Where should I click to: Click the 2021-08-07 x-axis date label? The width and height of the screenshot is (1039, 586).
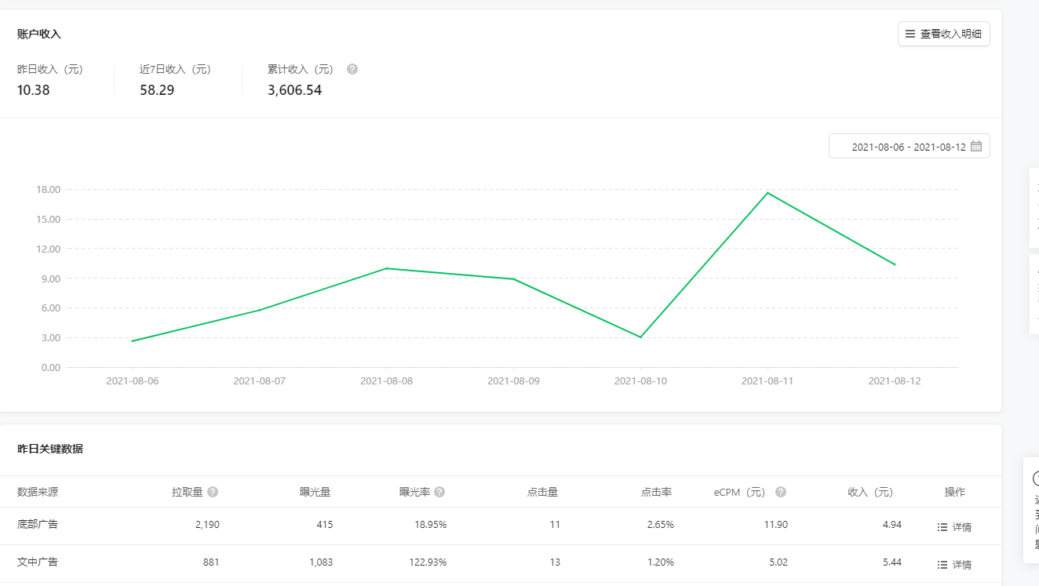[259, 381]
